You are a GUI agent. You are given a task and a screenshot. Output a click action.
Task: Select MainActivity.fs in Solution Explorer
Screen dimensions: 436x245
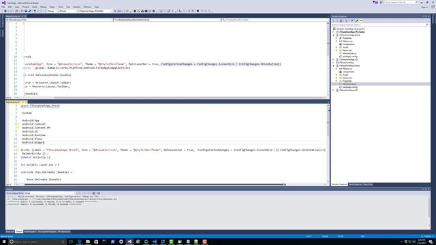[349, 84]
